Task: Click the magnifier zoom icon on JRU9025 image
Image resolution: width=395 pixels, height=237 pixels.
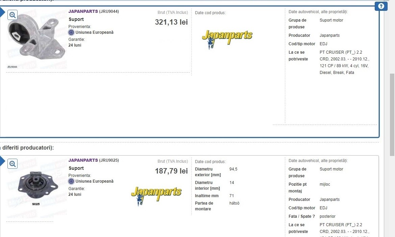Action: coord(12,164)
